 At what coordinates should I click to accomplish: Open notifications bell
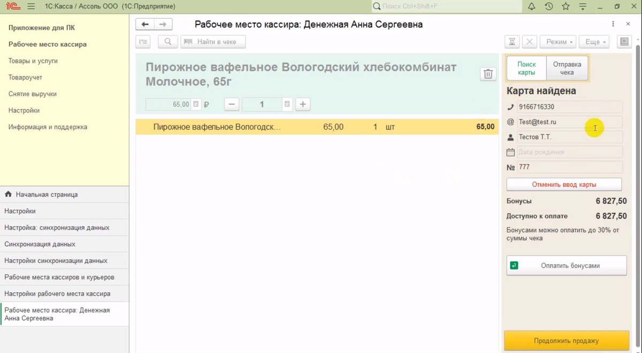coord(531,6)
